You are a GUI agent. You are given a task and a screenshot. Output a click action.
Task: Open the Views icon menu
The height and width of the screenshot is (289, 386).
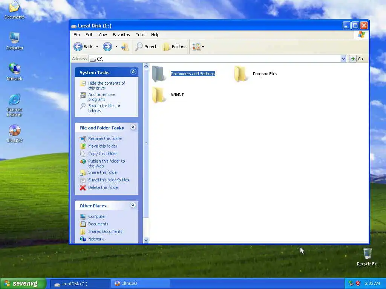click(196, 47)
